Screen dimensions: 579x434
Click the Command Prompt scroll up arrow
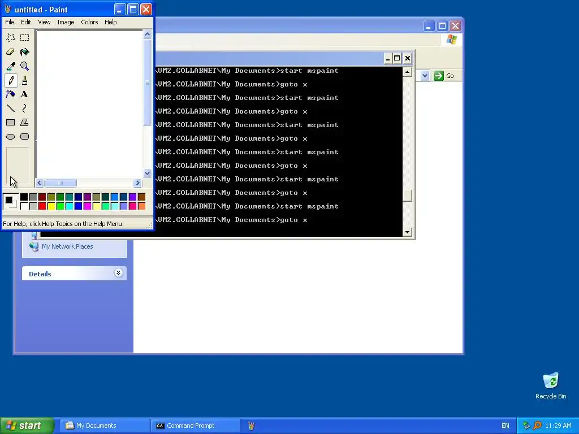[x=407, y=72]
